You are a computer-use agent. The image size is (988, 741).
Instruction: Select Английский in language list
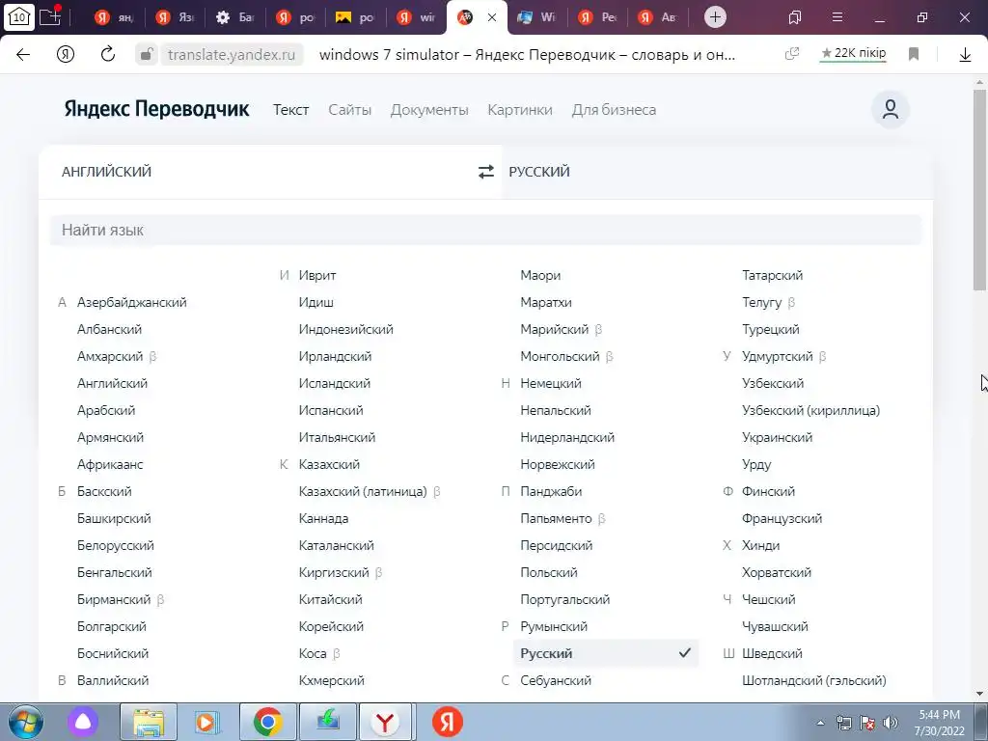coord(112,383)
